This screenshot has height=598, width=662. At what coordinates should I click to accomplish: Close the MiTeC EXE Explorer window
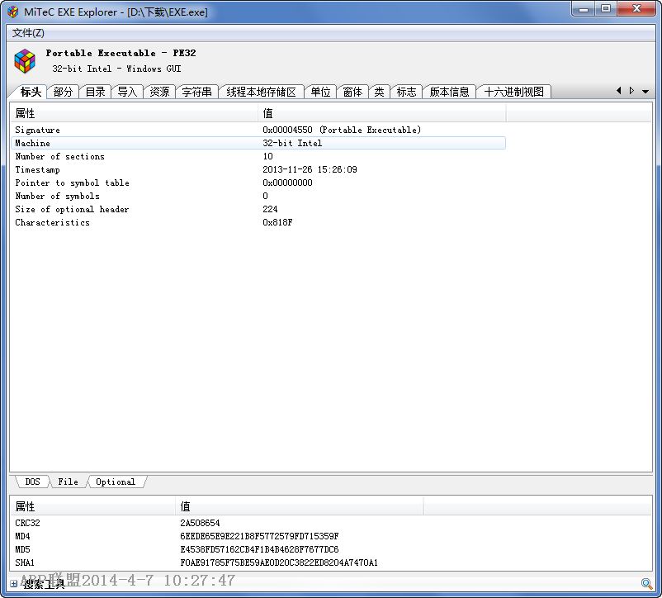(636, 8)
